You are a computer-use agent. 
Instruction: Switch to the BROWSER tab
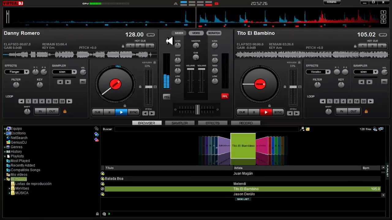point(146,123)
